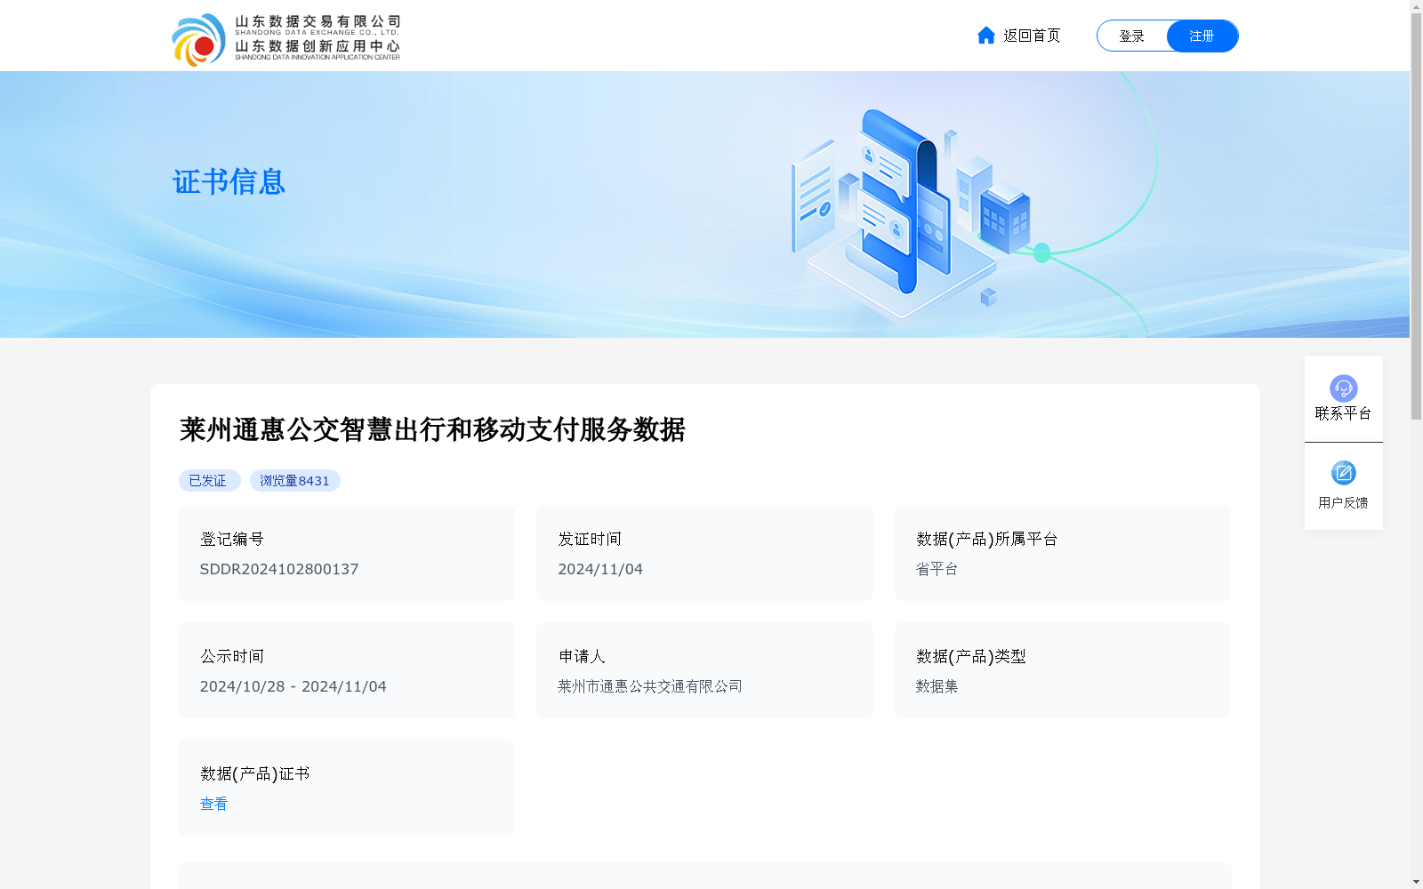Click the 证书信息 banner heading

coord(229,181)
